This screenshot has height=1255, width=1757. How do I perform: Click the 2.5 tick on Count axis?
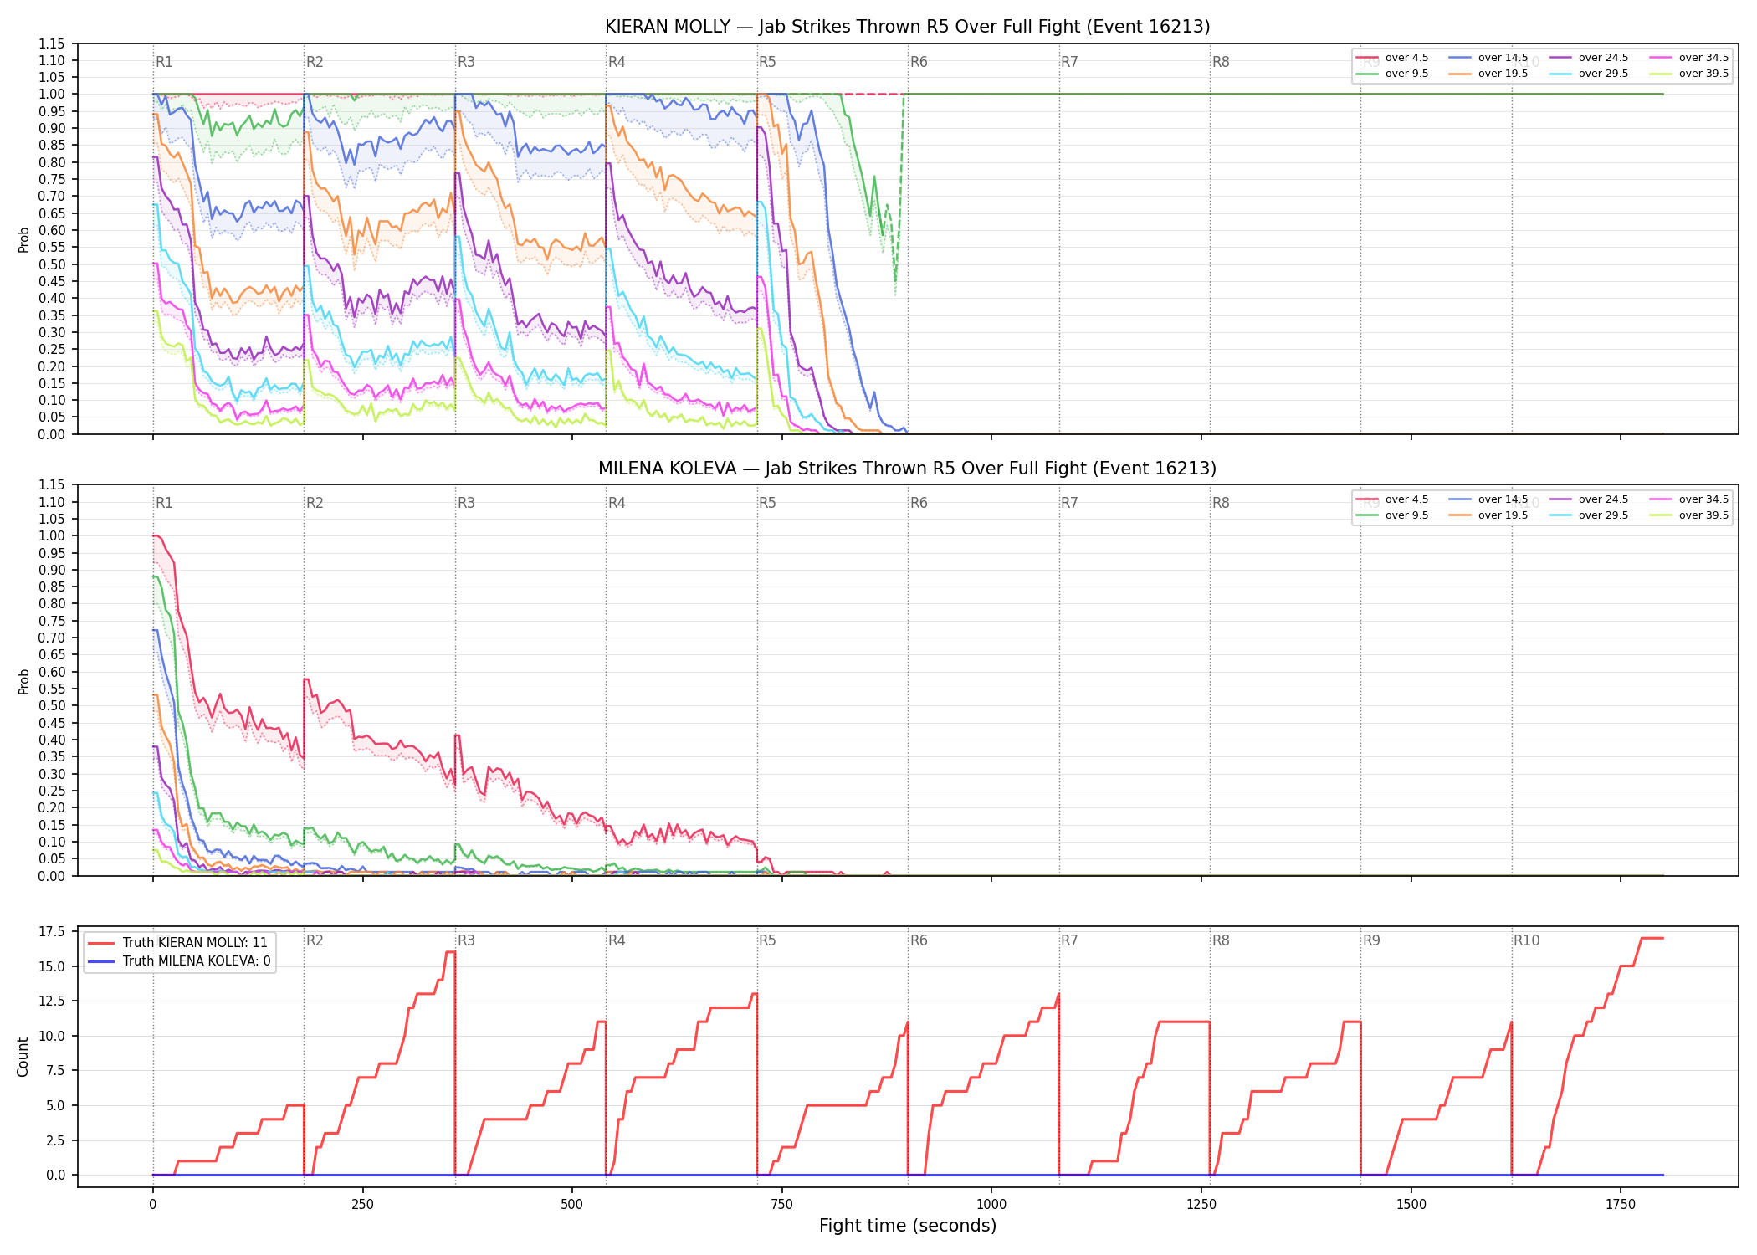coord(55,1140)
